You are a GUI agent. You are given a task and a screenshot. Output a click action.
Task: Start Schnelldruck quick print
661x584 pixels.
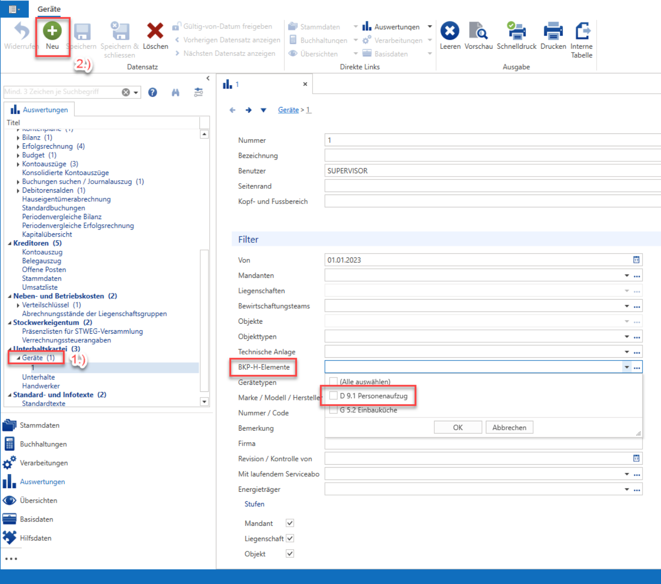point(516,31)
